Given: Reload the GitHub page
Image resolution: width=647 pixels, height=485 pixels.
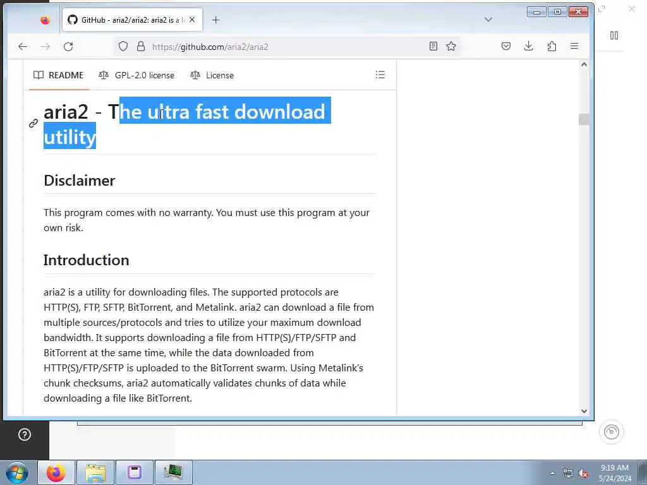Looking at the screenshot, I should coord(68,47).
